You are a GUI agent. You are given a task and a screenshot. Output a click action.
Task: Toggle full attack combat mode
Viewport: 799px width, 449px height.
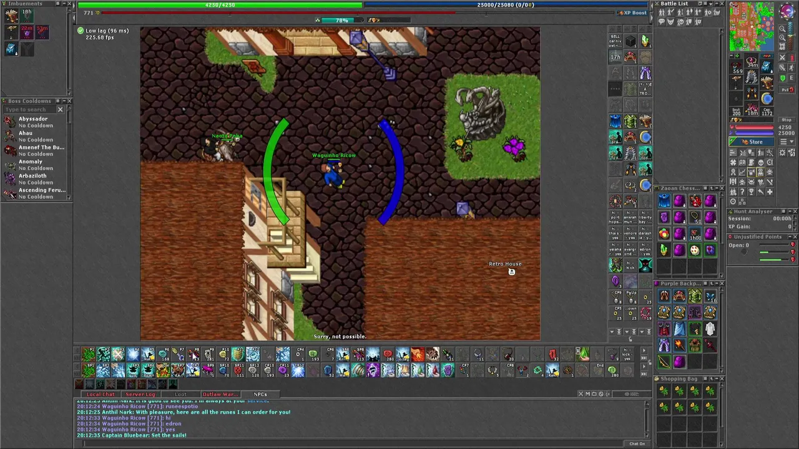pyautogui.click(x=782, y=57)
